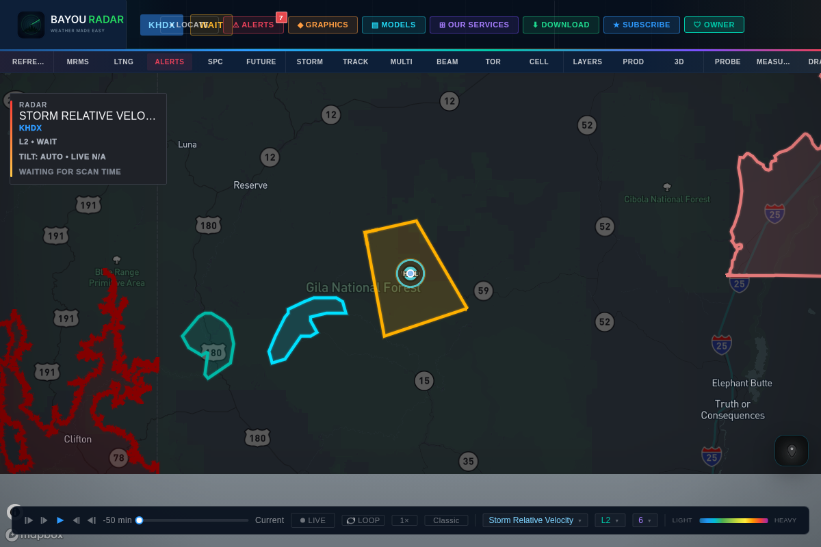The image size is (821, 547).
Task: Click the Route 35 highway shield
Action: tap(468, 462)
